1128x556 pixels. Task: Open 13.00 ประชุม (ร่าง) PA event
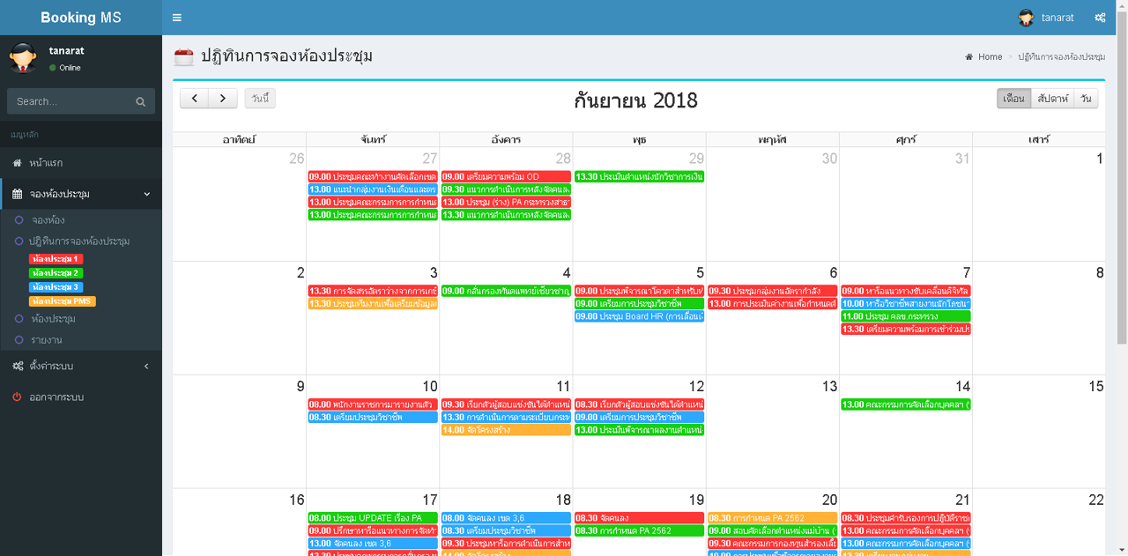pos(506,202)
